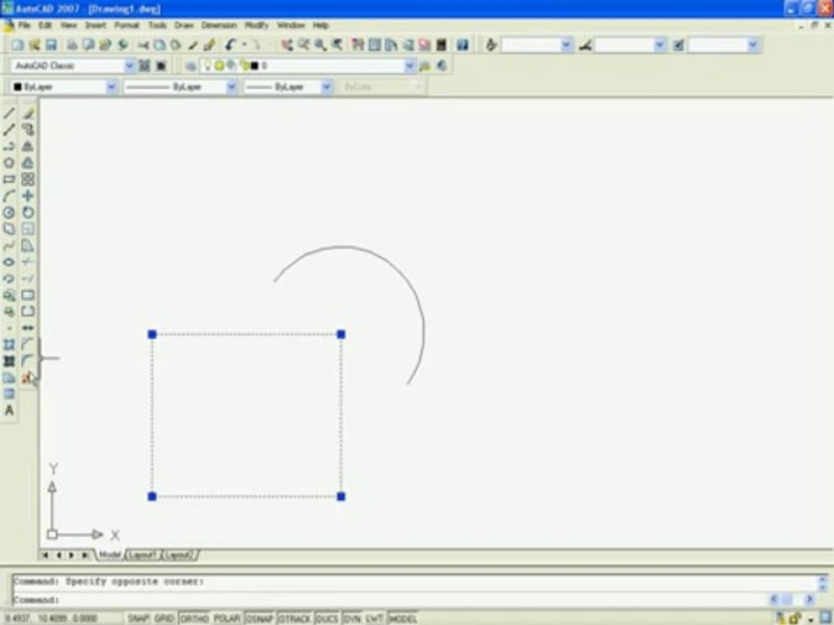Click the coordinates readout in status bar
The width and height of the screenshot is (834, 625).
[x=51, y=619]
